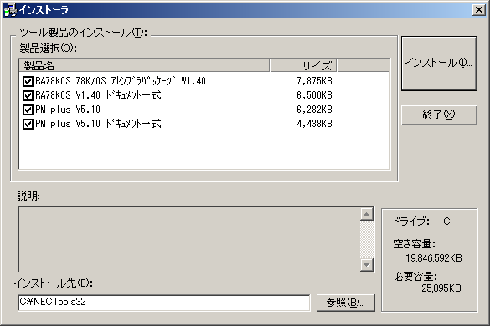Toggle the PM plus V5.10 checkbox
Viewport: 490px width, 326px height.
pyautogui.click(x=28, y=110)
